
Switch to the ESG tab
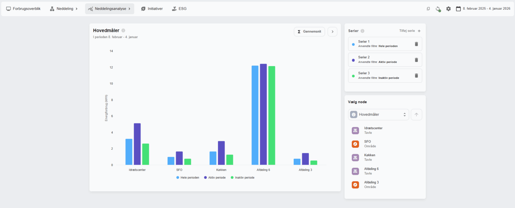coord(179,9)
